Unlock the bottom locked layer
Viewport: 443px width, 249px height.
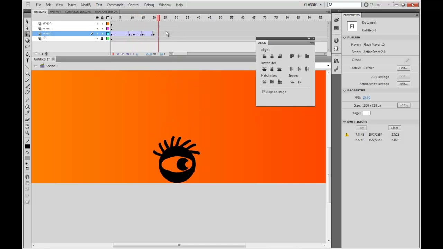[x=102, y=39]
